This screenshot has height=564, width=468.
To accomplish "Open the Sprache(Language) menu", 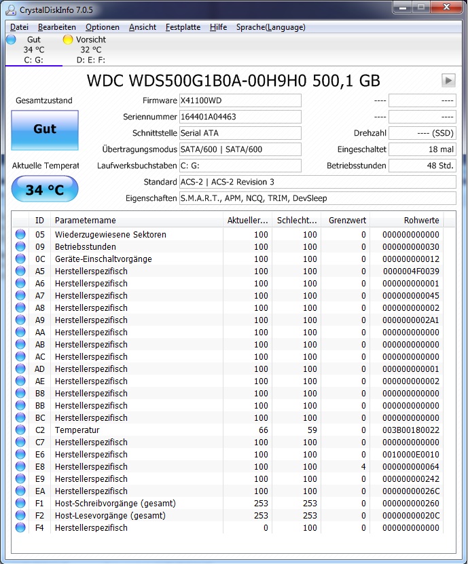I will click(x=271, y=27).
